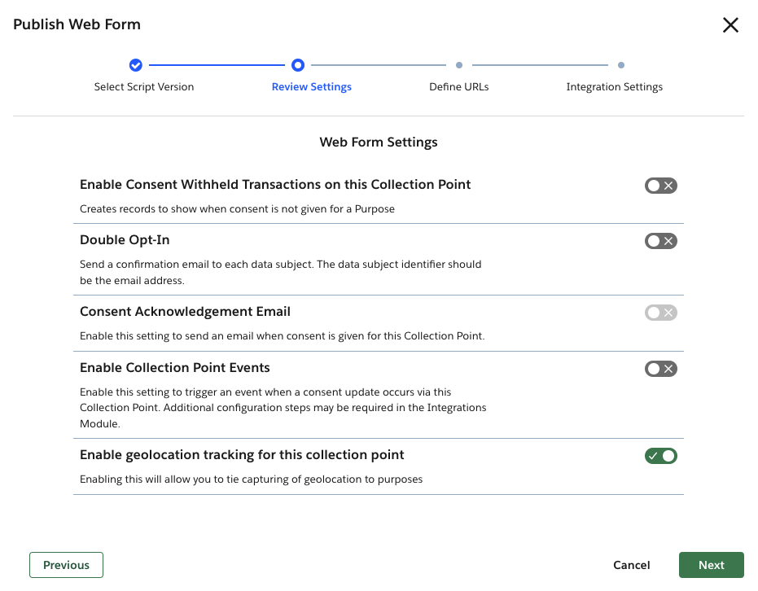This screenshot has height=591, width=758.
Task: Click the completed checkmark on Select Script Version step
Action: pyautogui.click(x=135, y=65)
